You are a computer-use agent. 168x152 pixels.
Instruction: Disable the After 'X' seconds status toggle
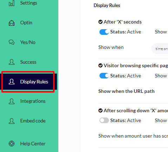tap(104, 32)
